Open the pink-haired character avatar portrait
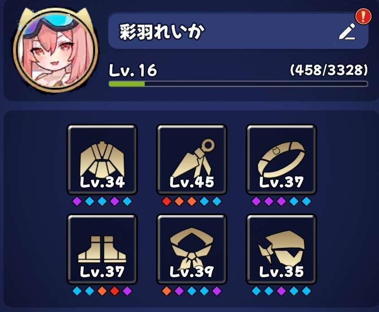Viewport: 379px width, 312px height. [56, 50]
